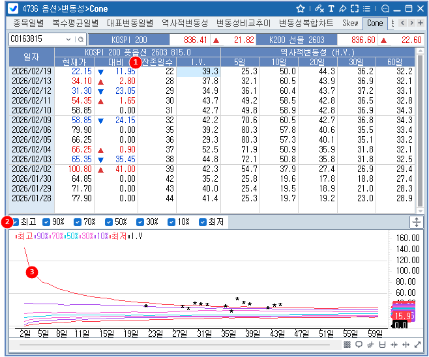Image resolution: width=429 pixels, height=357 pixels.
Task: Open the list menu icon in title bar
Action: (x=368, y=8)
